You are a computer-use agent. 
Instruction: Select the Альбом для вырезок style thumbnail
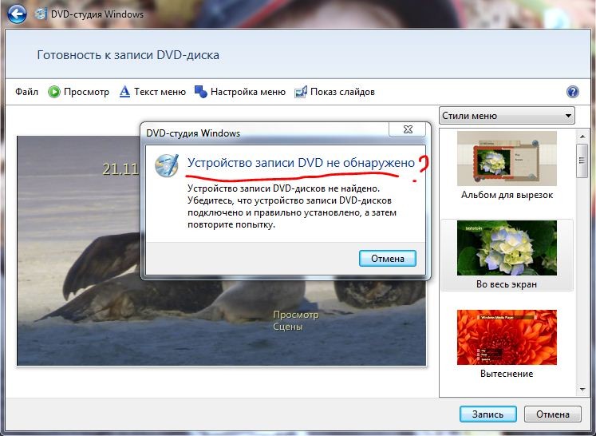click(506, 159)
